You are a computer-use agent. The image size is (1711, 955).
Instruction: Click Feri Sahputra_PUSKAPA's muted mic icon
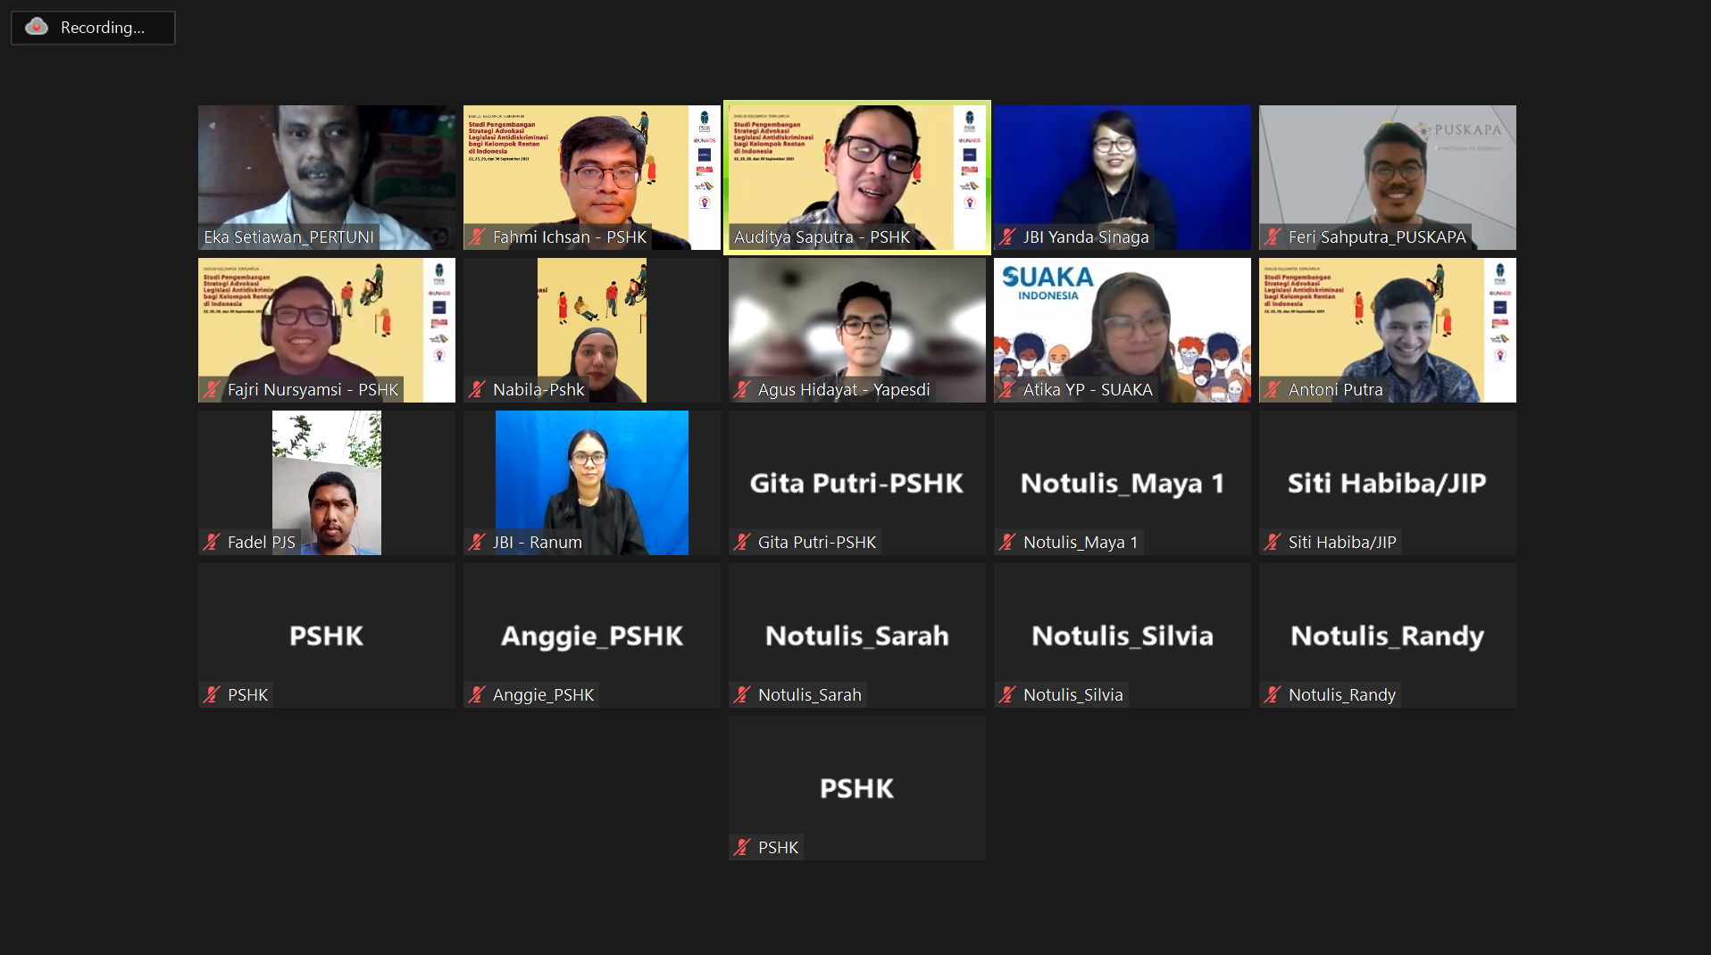(x=1273, y=237)
